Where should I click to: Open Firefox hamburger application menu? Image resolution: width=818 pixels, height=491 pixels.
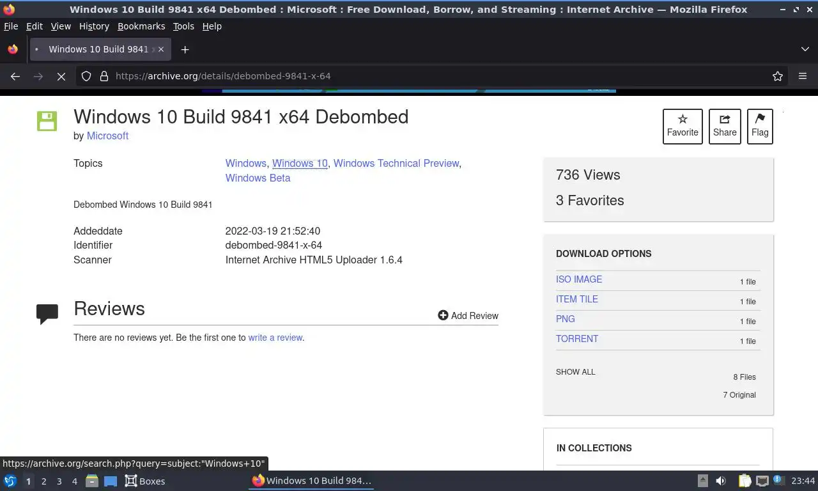tap(803, 76)
